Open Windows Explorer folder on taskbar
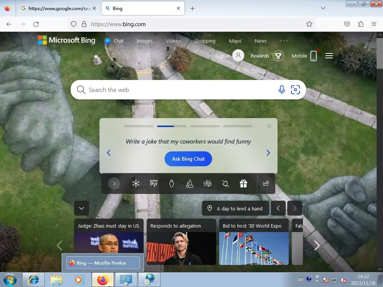Viewport: 383px width, 287px height. pos(56,280)
